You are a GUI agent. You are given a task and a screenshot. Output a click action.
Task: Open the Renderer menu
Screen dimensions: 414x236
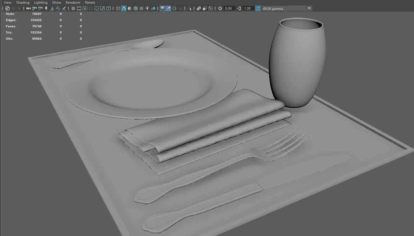[x=73, y=2]
